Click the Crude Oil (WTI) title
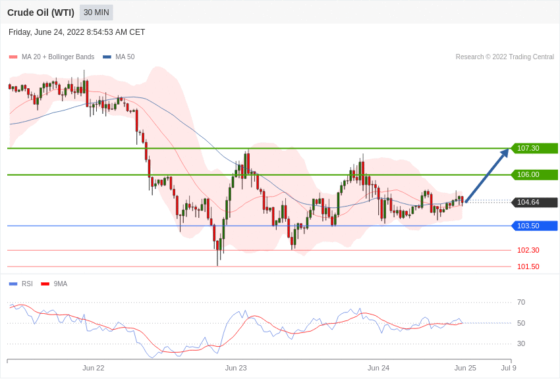This screenshot has width=560, height=379. [x=41, y=13]
